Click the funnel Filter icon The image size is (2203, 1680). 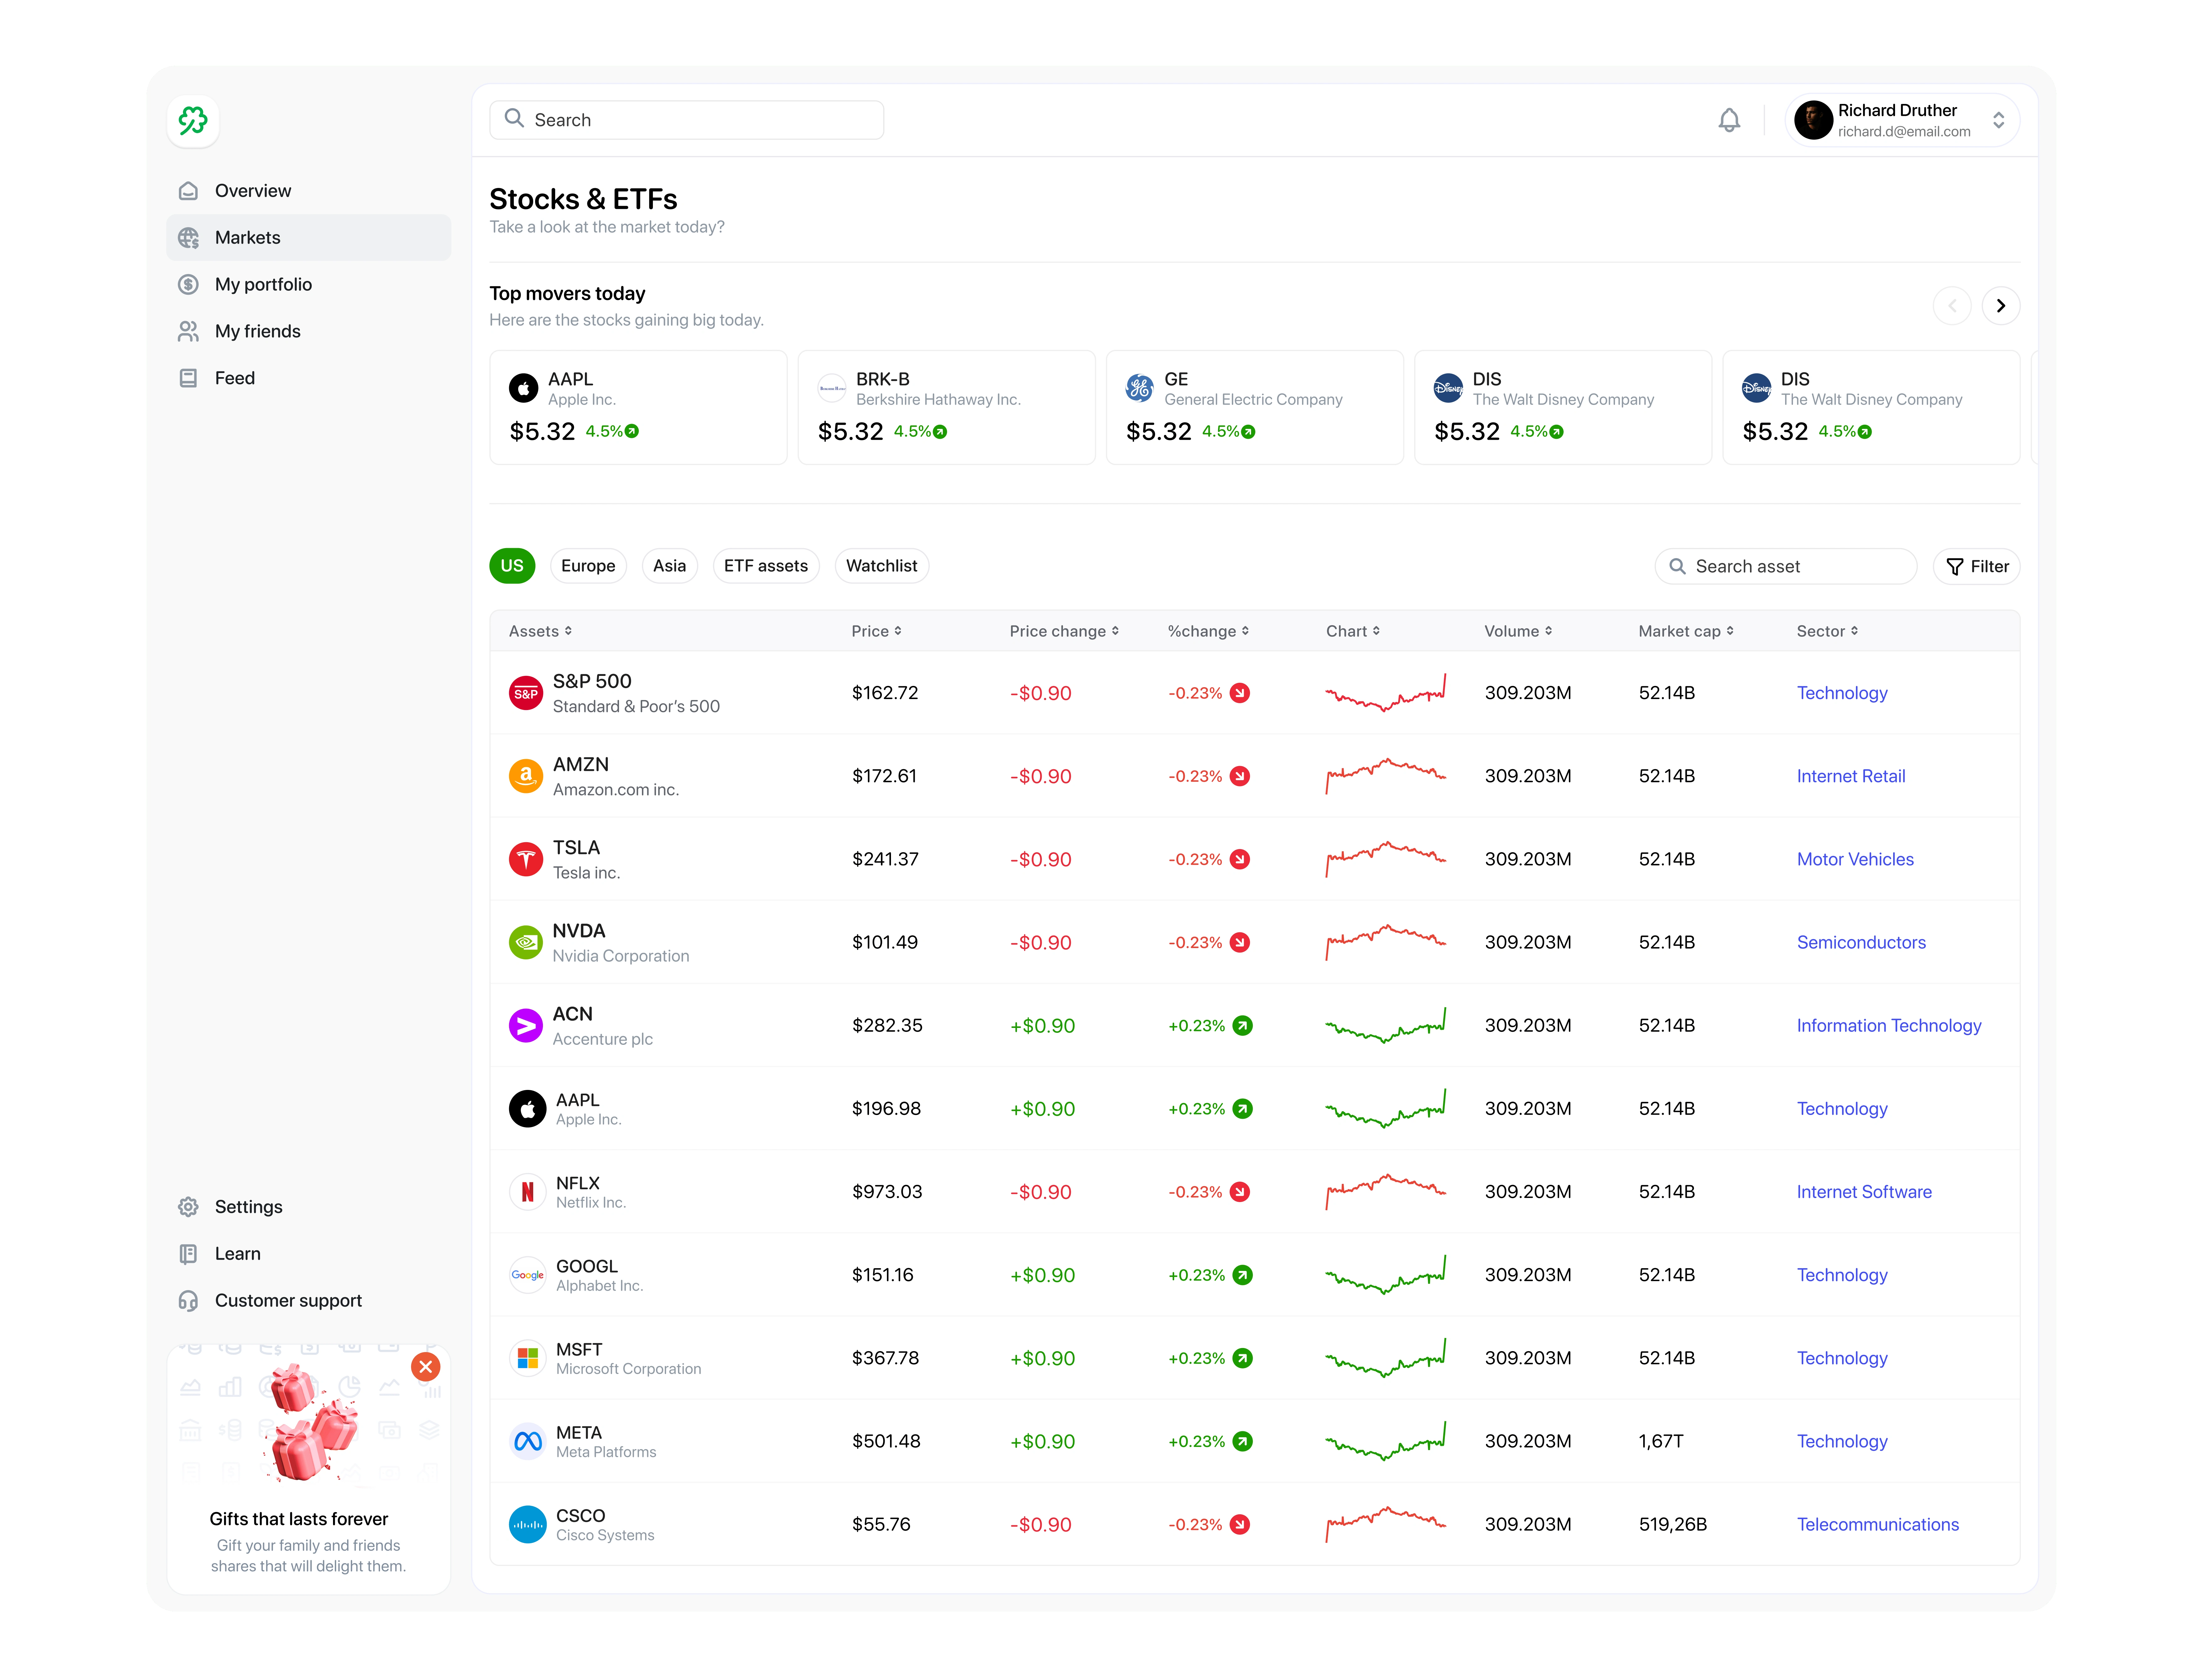(1955, 567)
